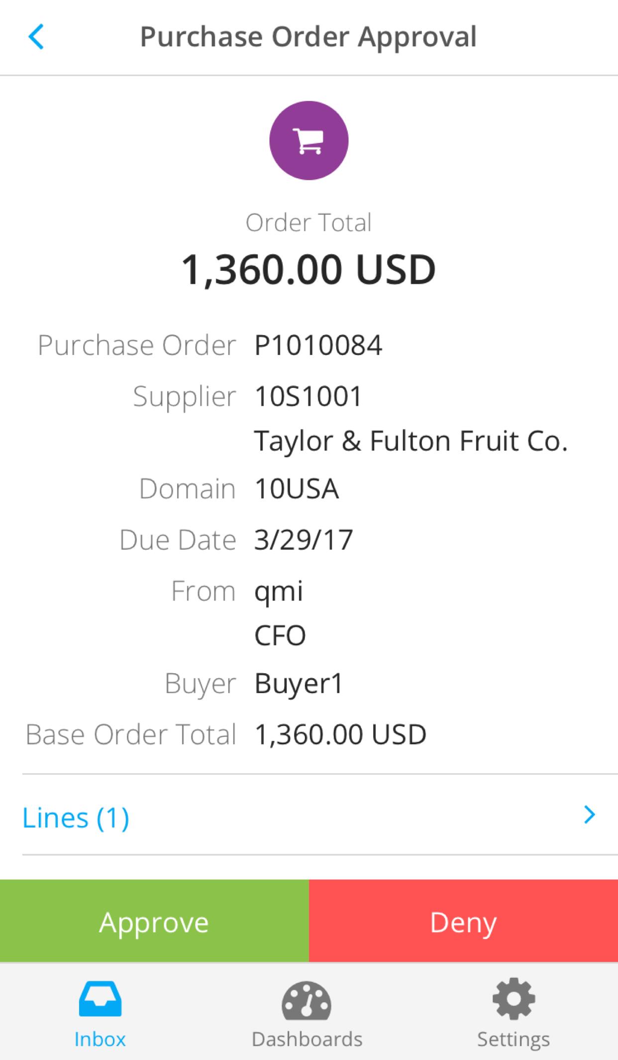Open the Settings gear icon

(x=514, y=998)
